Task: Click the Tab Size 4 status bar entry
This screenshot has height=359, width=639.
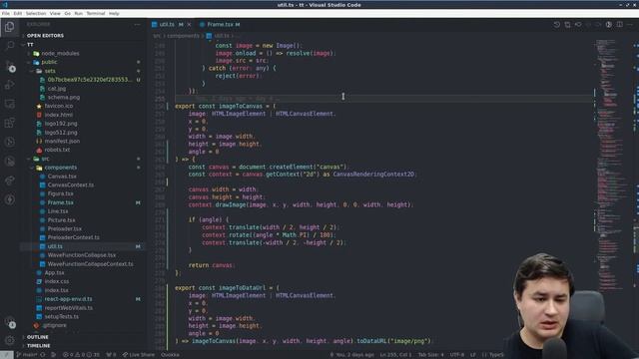Action: pos(430,355)
